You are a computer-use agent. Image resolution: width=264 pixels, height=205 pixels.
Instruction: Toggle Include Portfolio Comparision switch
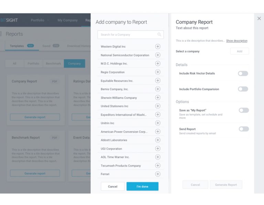click(x=243, y=89)
